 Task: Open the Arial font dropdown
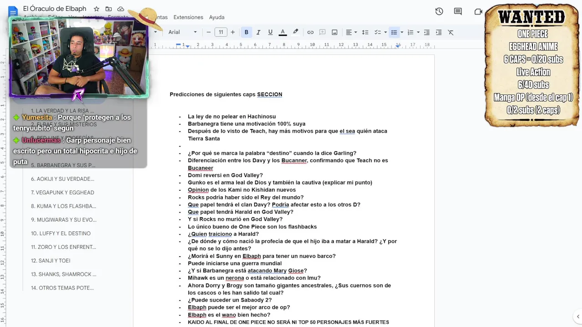182,32
